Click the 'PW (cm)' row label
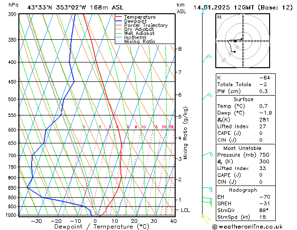 pyautogui.click(x=229, y=91)
